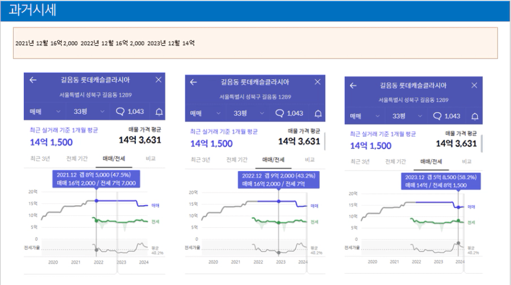Click 매매 legend label on first chart
This screenshot has width=511, height=285.
coord(155,206)
